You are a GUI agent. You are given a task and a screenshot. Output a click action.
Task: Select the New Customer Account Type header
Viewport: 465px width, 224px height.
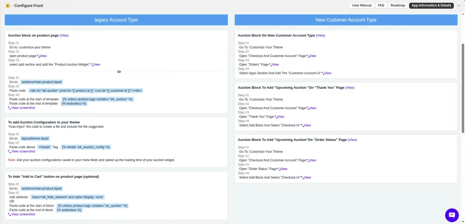coord(346,20)
